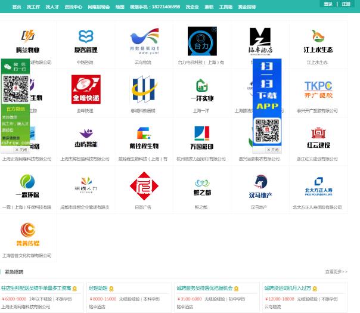Open the 一洋实业 green logo

pyautogui.click(x=202, y=90)
